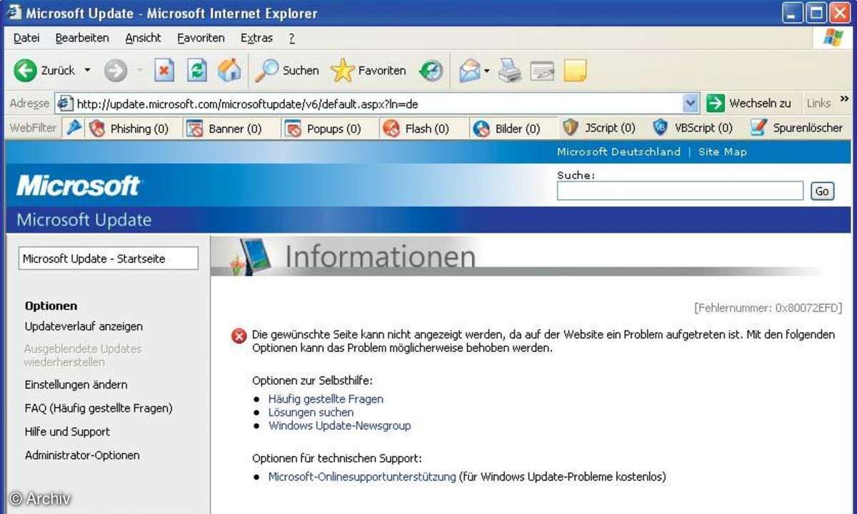Expand the address bar dropdown
The height and width of the screenshot is (514, 857).
point(690,104)
